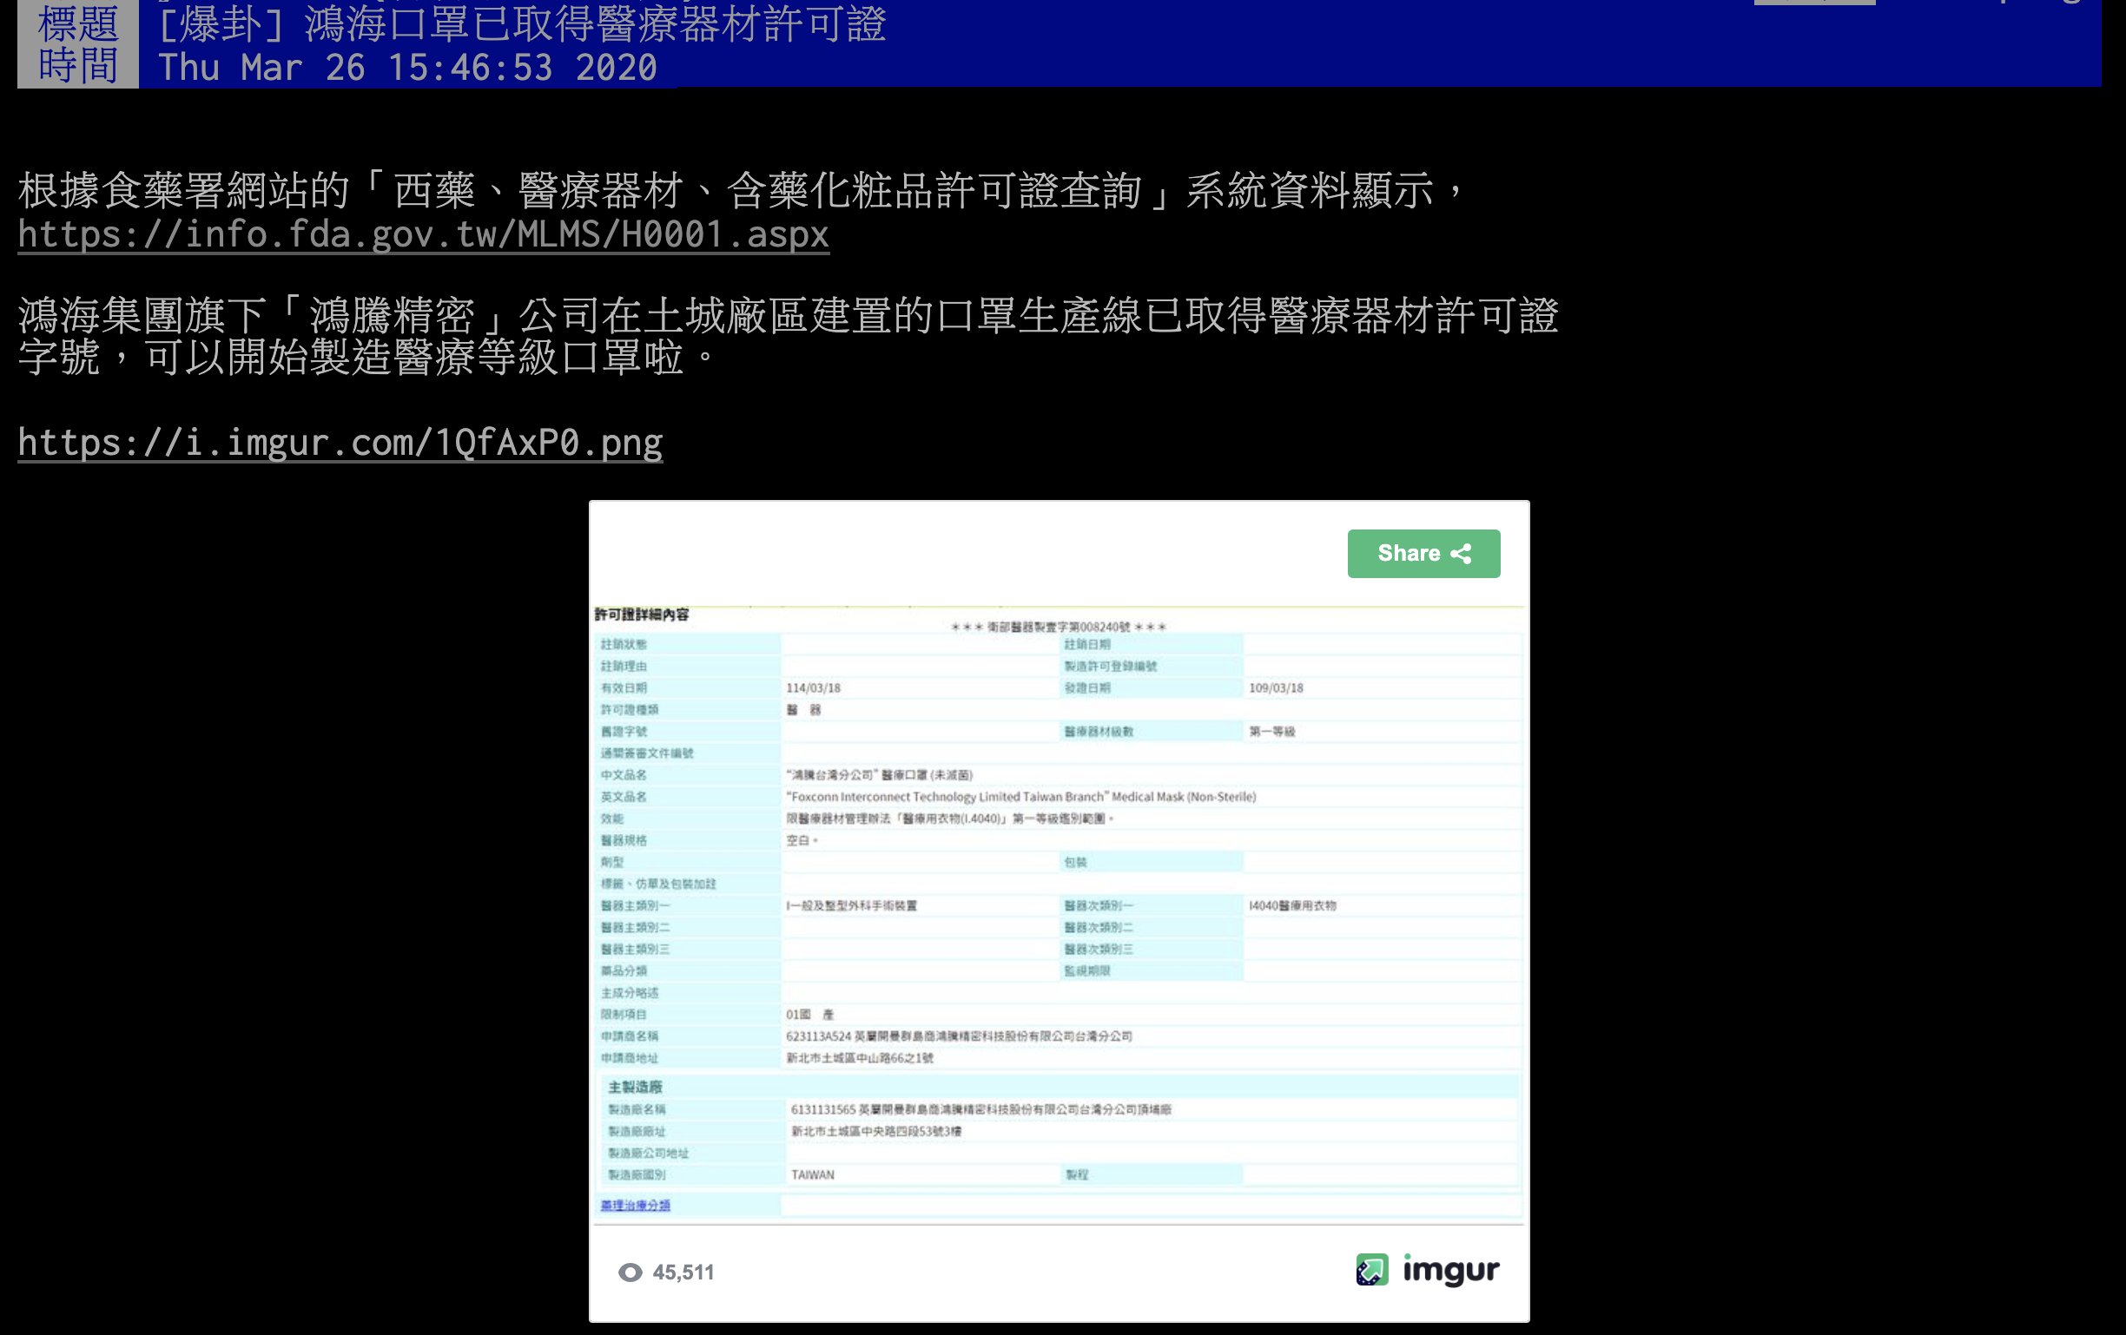Click the blue 藥理治療分類 link in image
Screen dimensions: 2126x1335
(x=635, y=1205)
